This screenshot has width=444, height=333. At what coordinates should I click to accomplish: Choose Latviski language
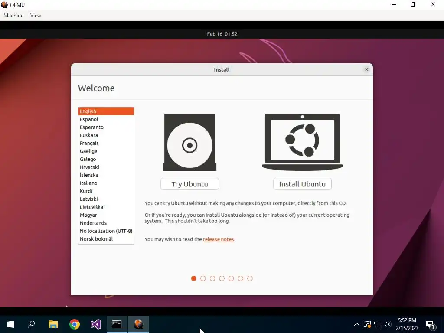point(106,199)
